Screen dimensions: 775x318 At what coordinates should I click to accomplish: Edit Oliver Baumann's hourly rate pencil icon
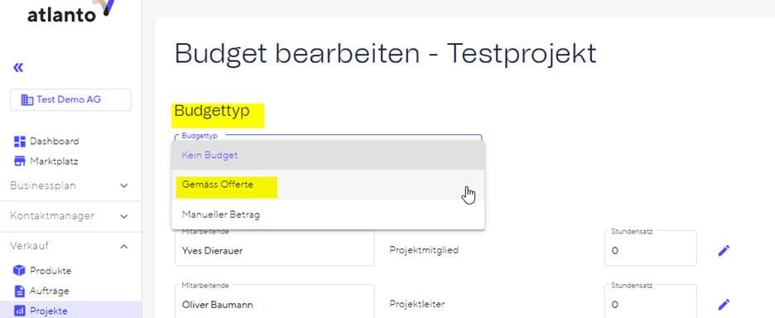[724, 304]
